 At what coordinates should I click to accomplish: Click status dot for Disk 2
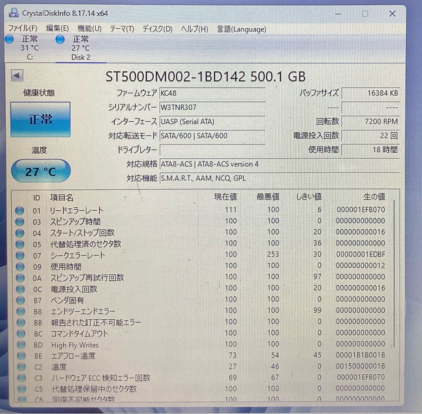pyautogui.click(x=60, y=39)
